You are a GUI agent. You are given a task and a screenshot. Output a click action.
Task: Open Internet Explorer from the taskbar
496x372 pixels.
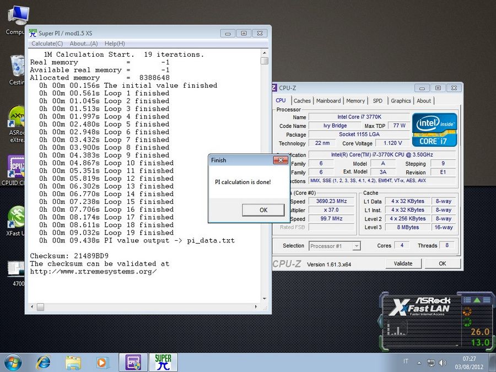coord(44,363)
